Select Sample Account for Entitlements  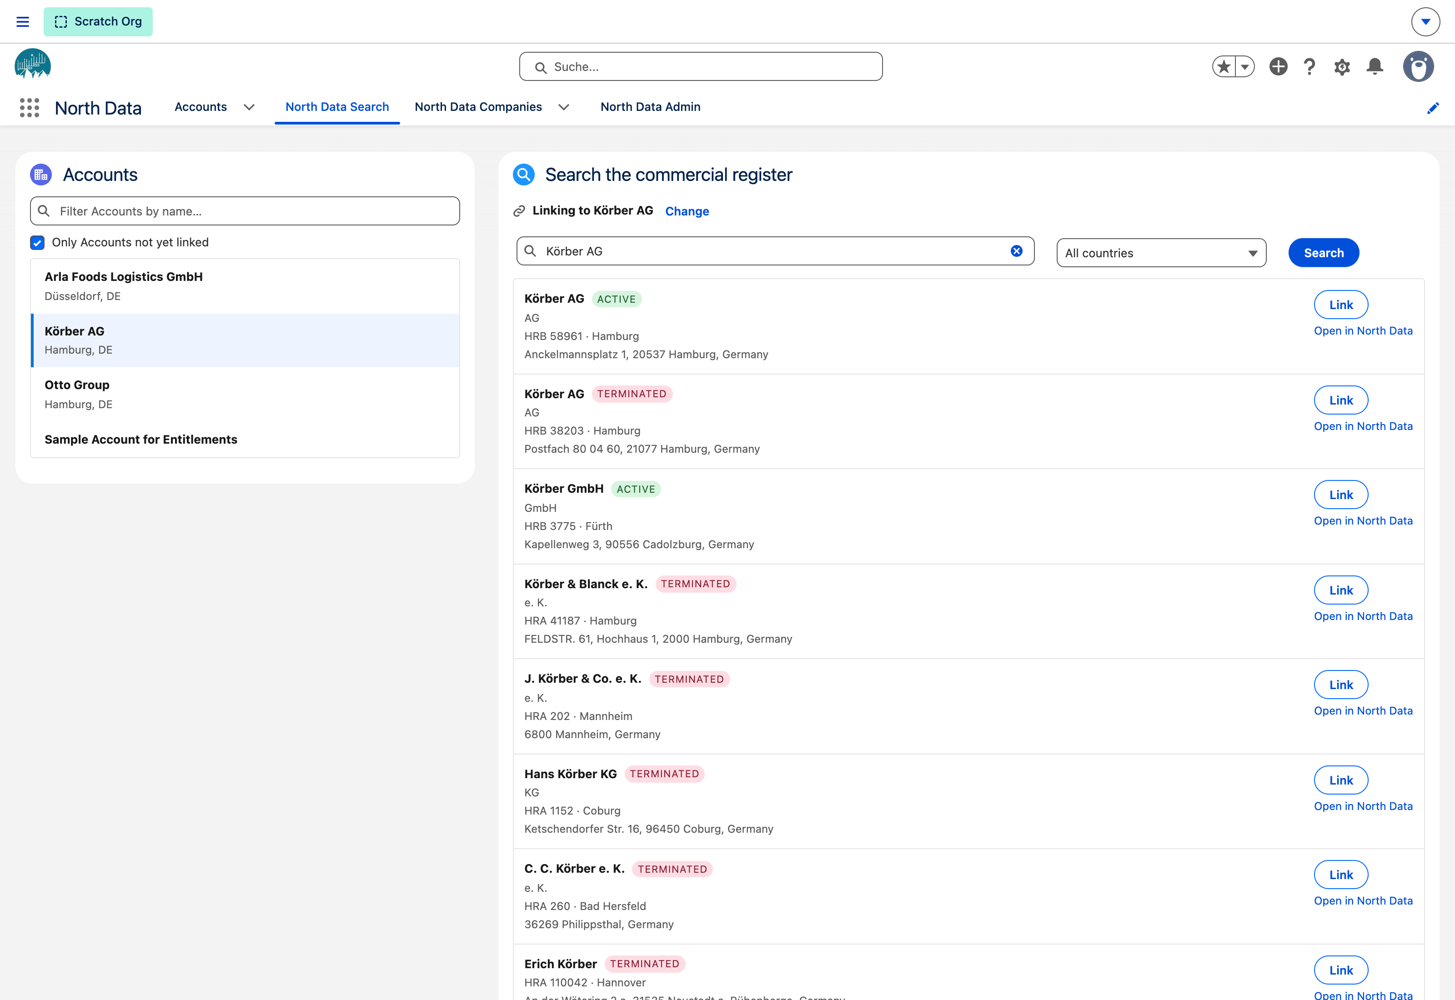point(245,440)
